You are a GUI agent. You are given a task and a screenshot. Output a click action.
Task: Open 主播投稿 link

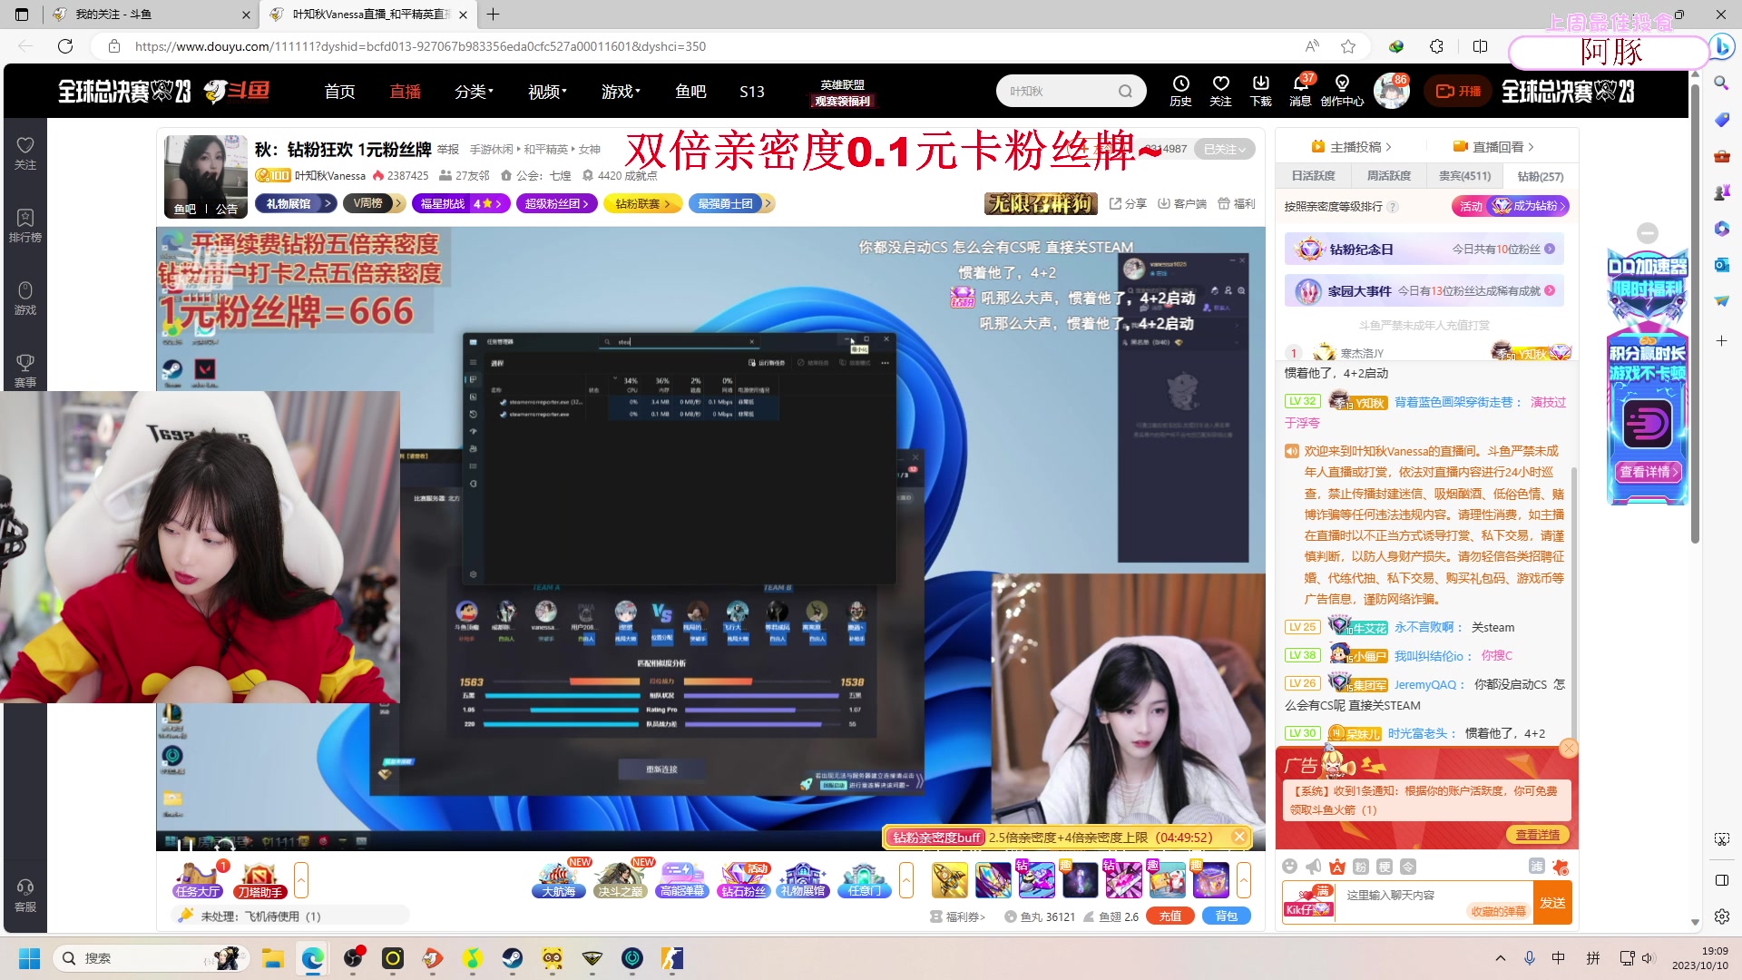point(1351,147)
